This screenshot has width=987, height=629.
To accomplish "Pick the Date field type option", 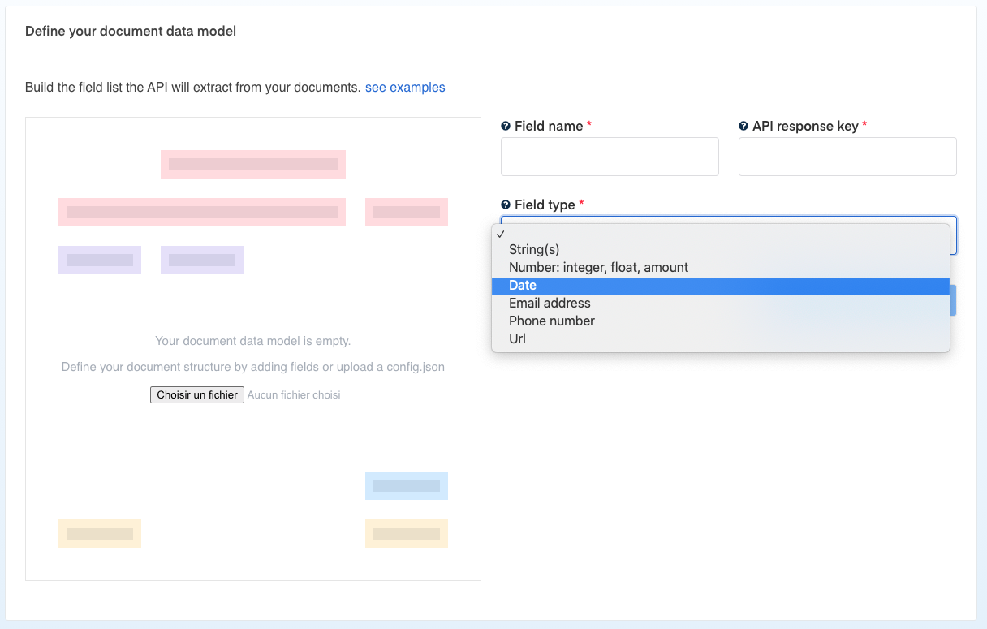I will click(523, 285).
